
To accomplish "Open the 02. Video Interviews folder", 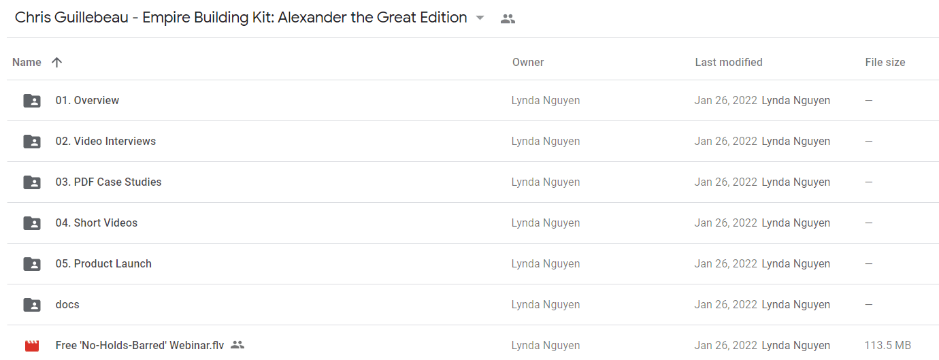I will [105, 141].
